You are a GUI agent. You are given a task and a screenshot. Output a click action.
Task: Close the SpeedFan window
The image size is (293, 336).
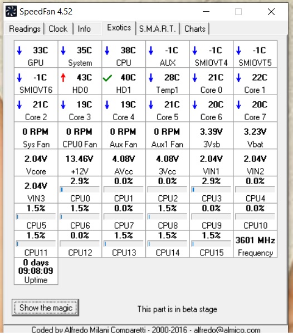pyautogui.click(x=271, y=12)
